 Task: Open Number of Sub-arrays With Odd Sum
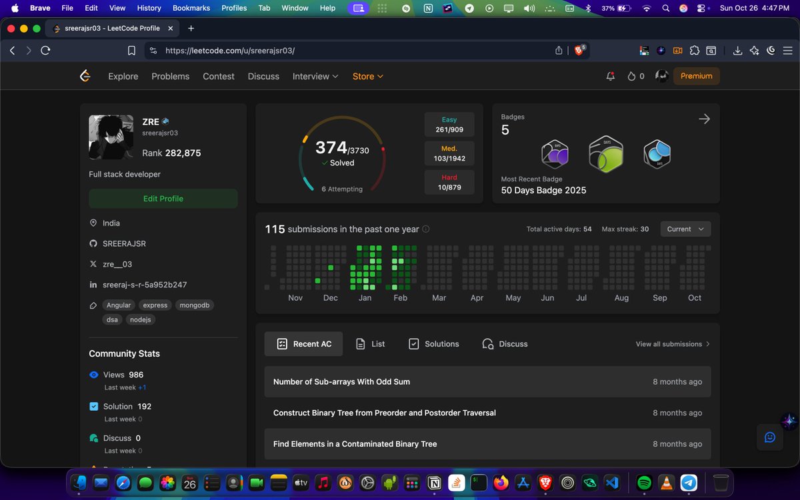(487, 382)
